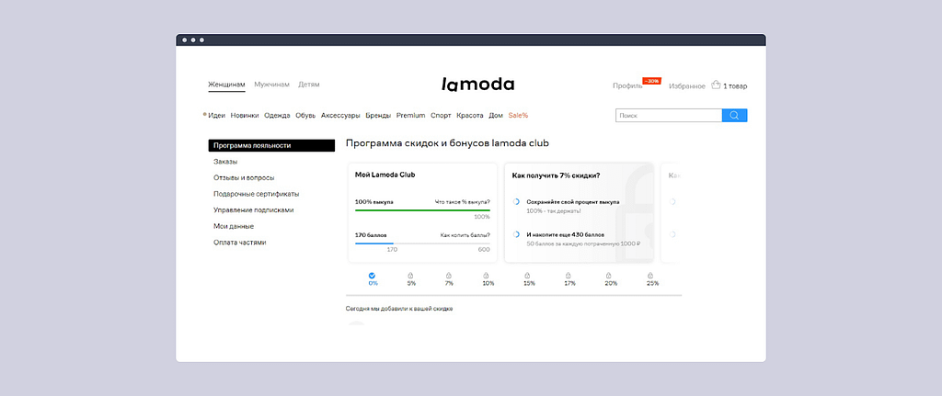Image resolution: width=942 pixels, height=396 pixels.
Task: Click the blue search magnifier button
Action: (x=734, y=115)
